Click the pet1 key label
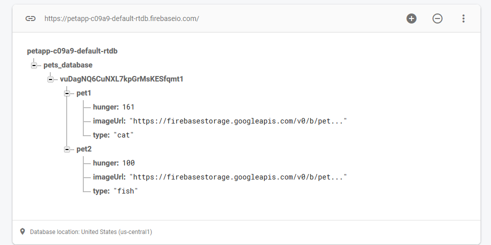 click(84, 93)
